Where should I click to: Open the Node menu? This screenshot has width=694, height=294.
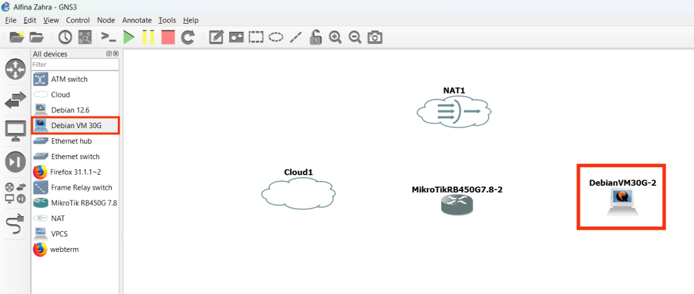click(106, 20)
